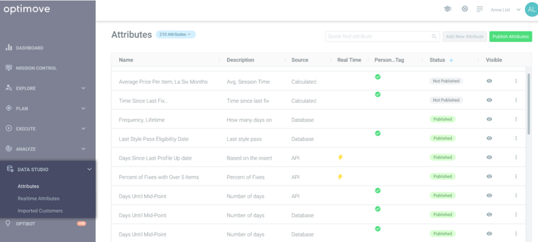The image size is (538, 242).
Task: Toggle visibility of Average Price Per Item
Action: point(489,81)
